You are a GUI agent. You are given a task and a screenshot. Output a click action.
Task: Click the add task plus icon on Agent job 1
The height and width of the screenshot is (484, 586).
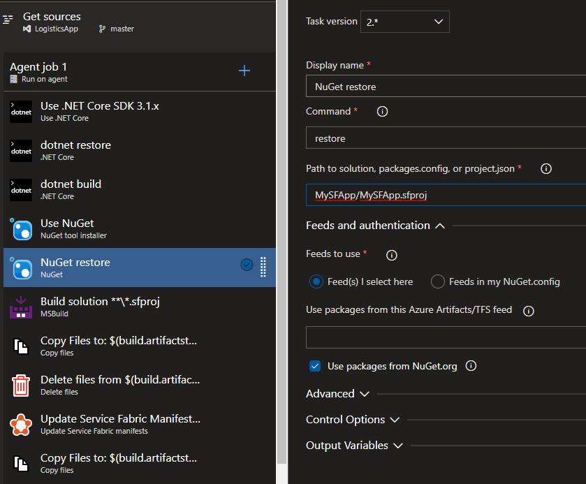click(244, 71)
